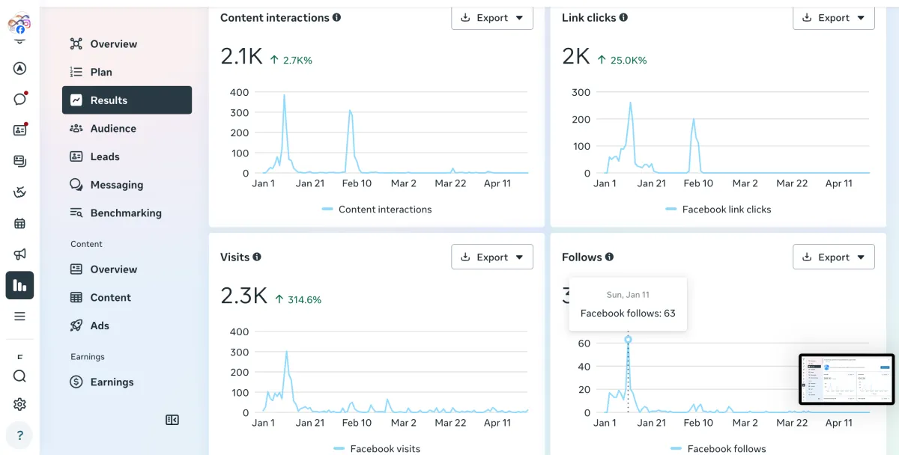Viewport: 899px width, 455px height.
Task: Click the search magnifier icon in left rail
Action: (20, 376)
